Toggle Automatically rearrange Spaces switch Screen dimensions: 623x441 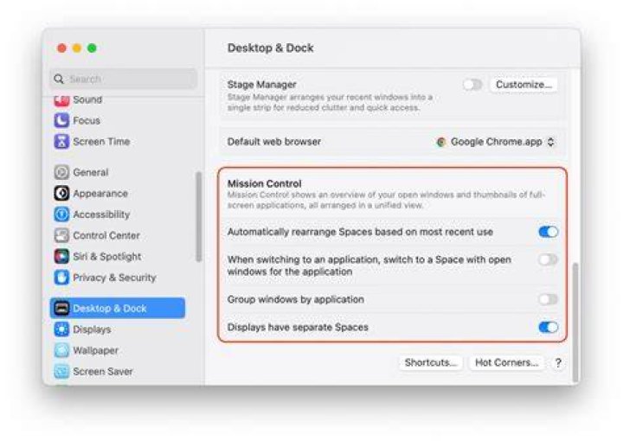tap(549, 232)
